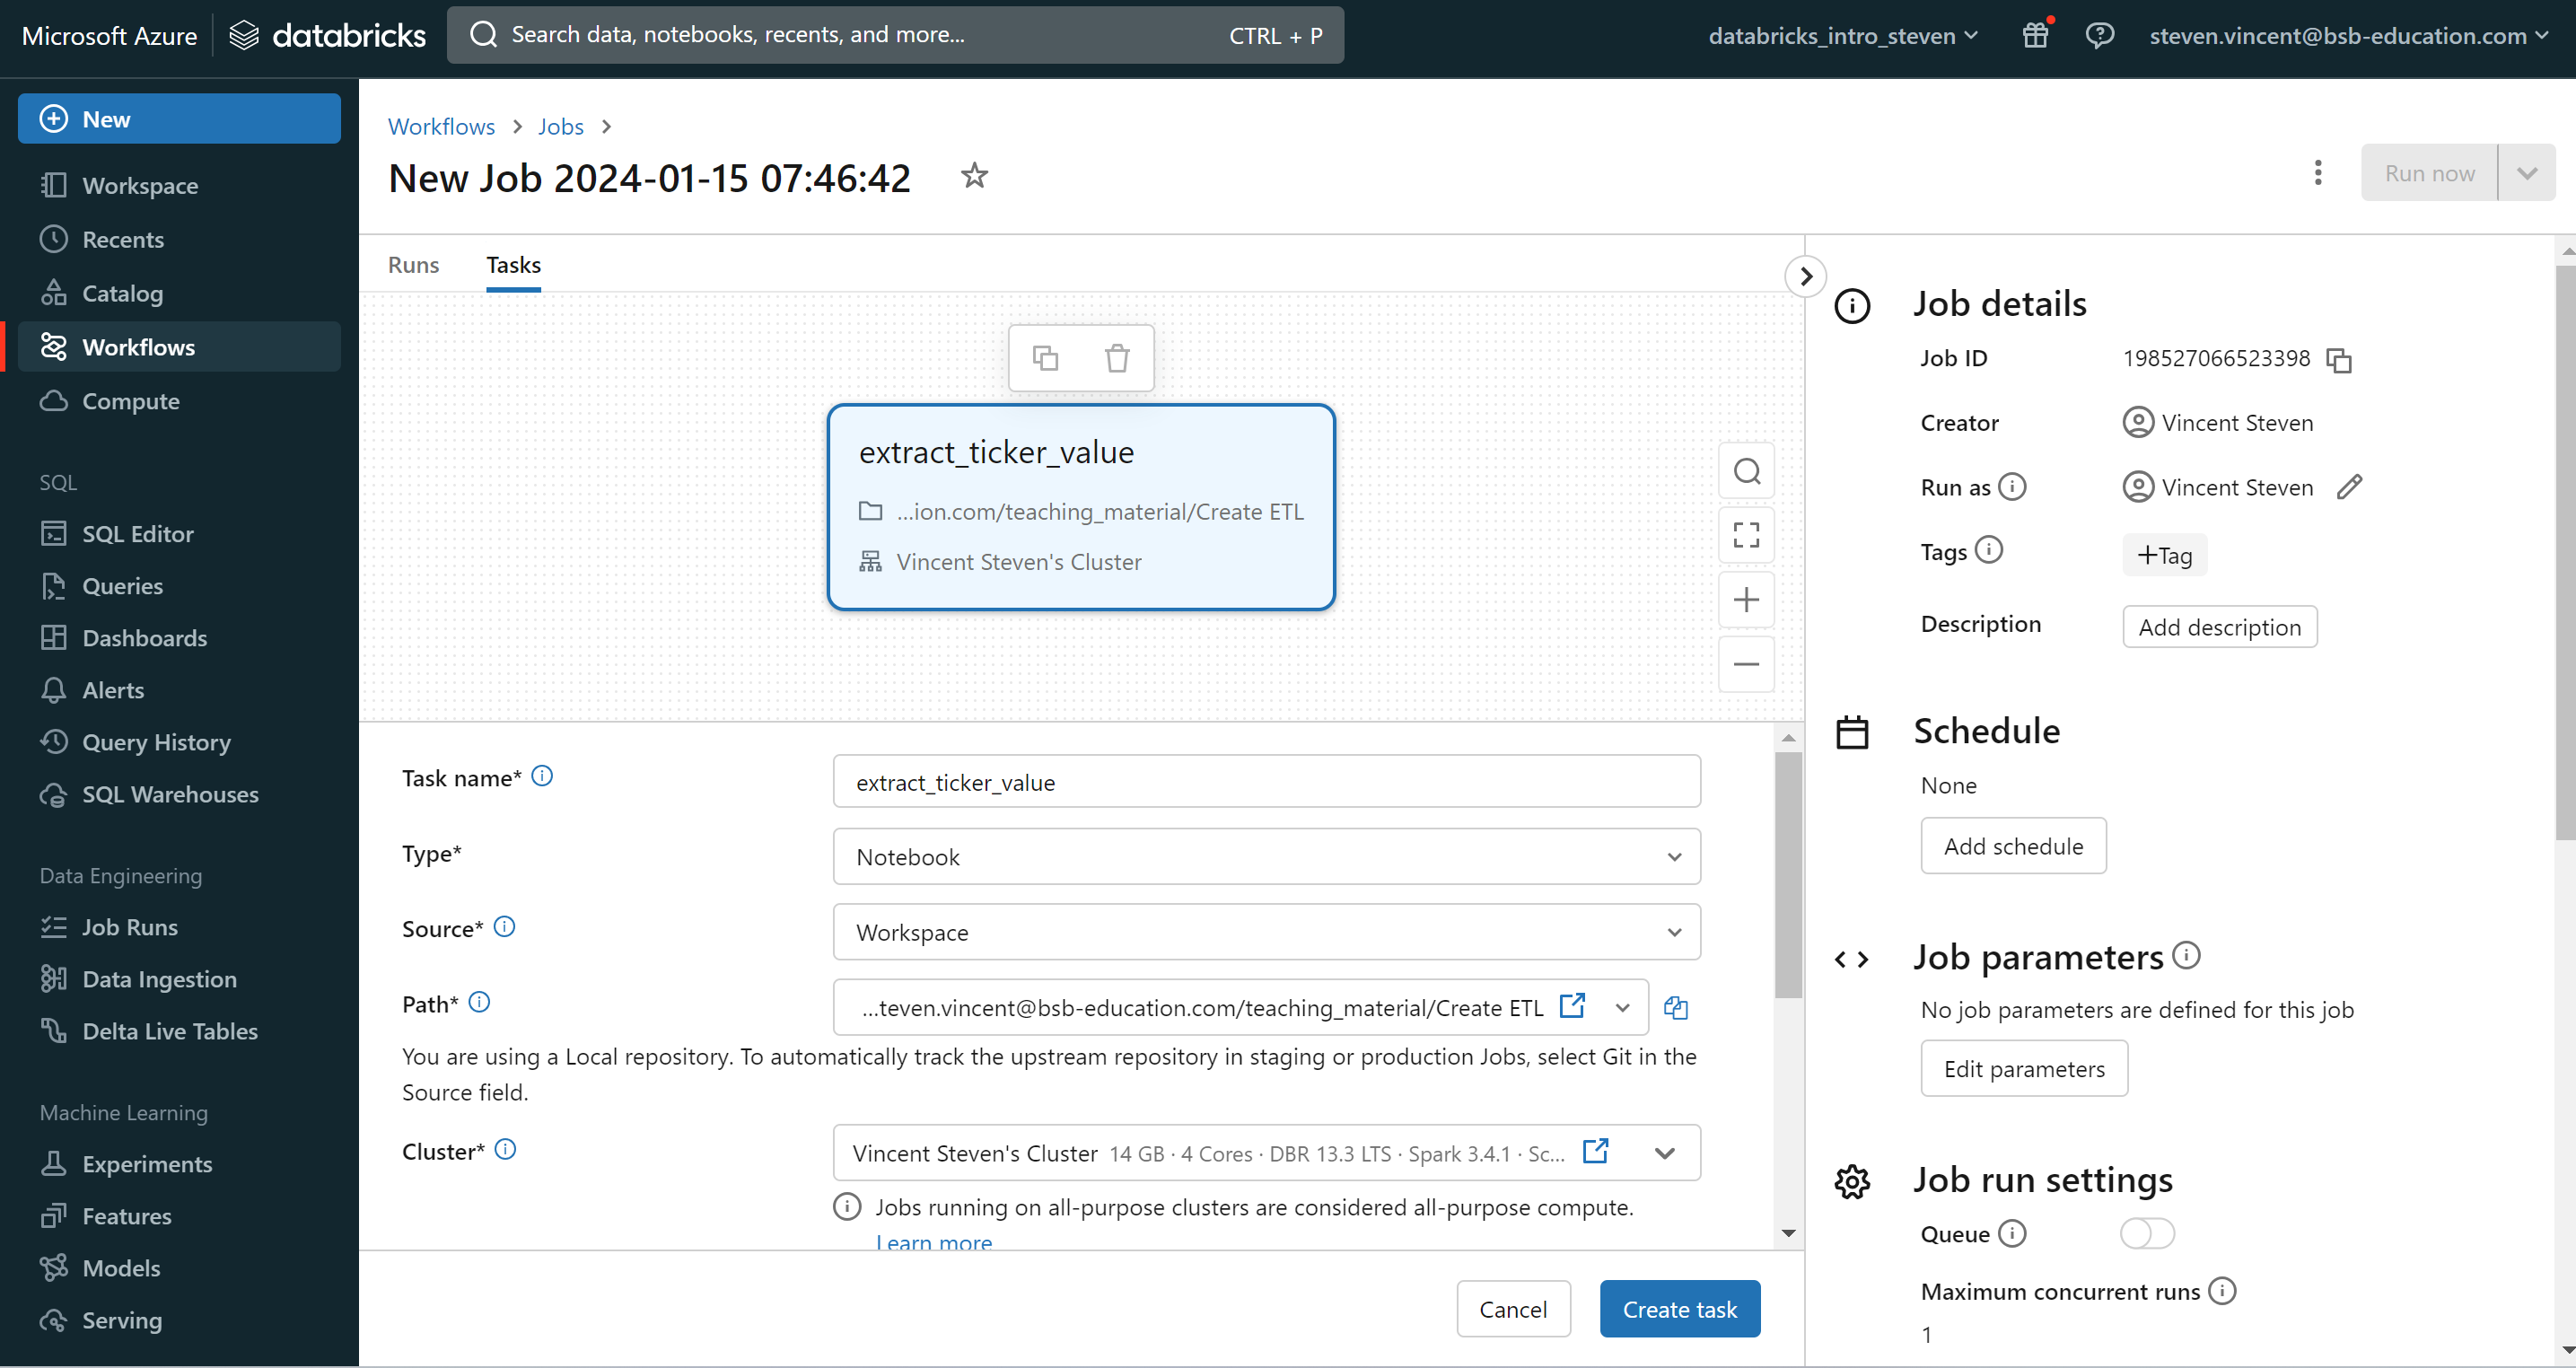Click into the Task name input field

click(1266, 782)
